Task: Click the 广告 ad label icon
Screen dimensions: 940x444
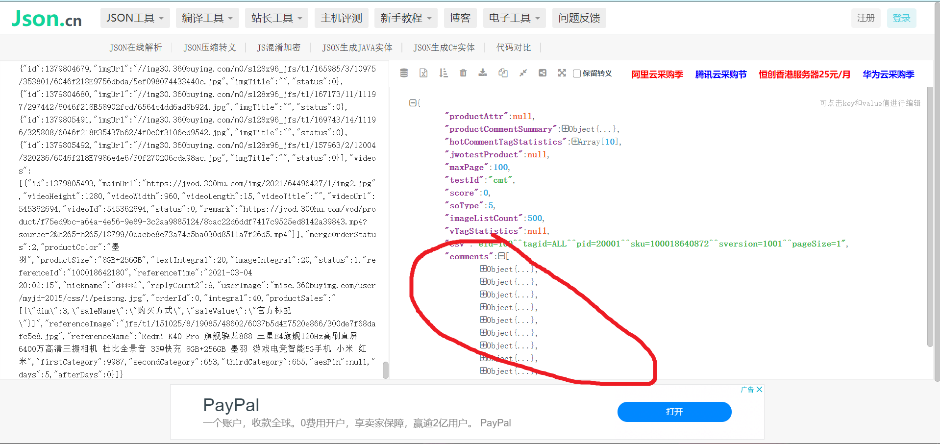Action: [747, 390]
